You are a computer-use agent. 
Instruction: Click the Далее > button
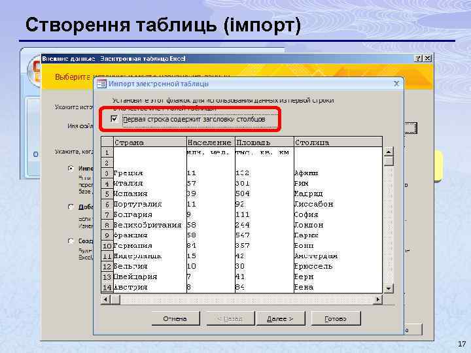coord(280,318)
